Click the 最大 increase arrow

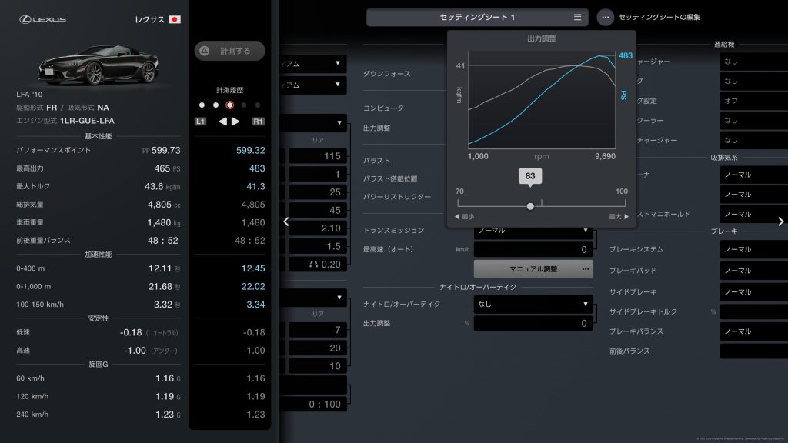coord(619,216)
